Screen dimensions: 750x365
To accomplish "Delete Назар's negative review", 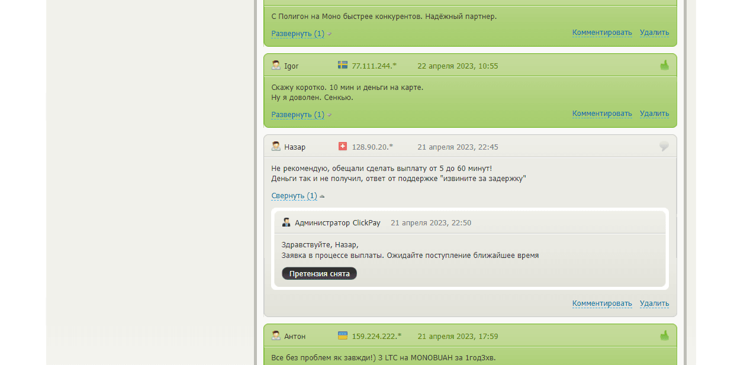I will point(654,303).
